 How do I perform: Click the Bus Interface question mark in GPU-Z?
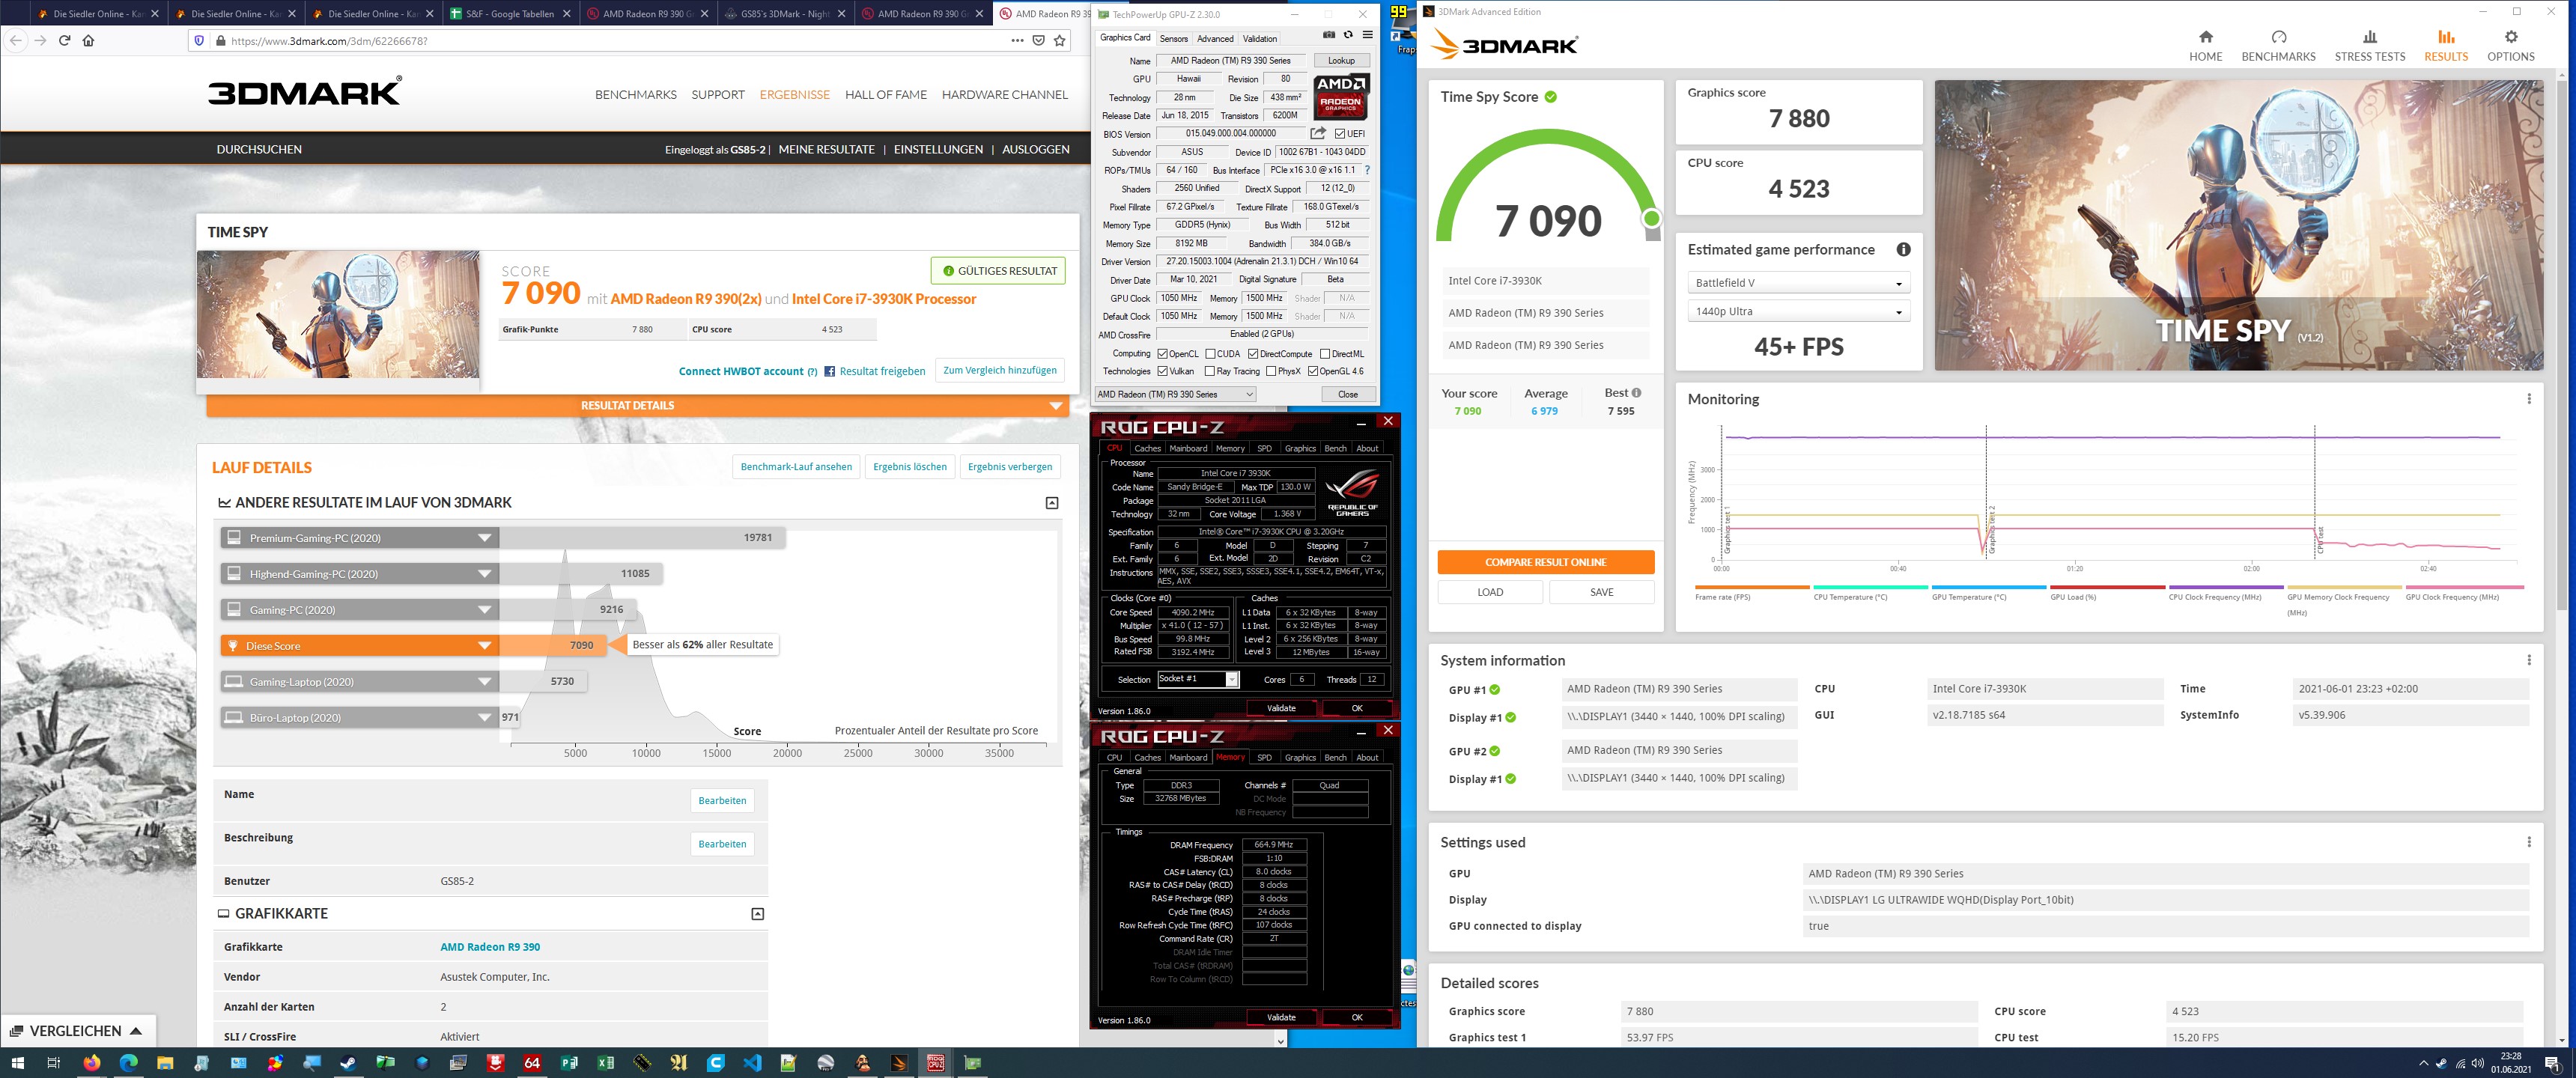[x=1367, y=170]
